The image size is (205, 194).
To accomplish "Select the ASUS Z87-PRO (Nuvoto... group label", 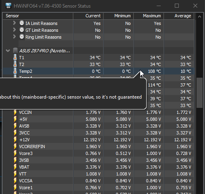I will click(45, 51).
